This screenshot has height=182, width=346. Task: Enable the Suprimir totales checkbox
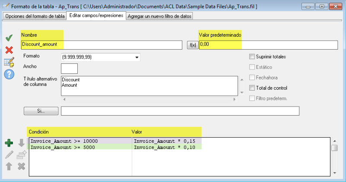[x=252, y=56]
